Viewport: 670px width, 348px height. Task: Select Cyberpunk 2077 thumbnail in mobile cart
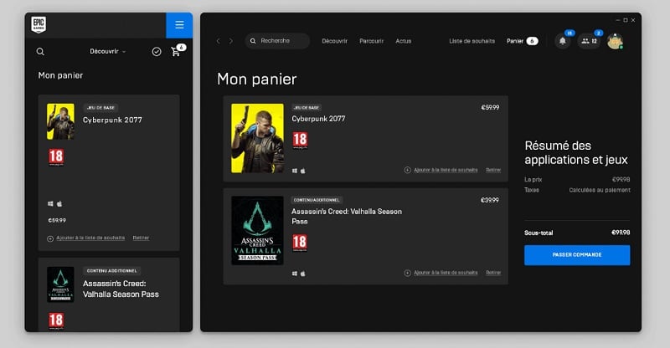pos(60,121)
